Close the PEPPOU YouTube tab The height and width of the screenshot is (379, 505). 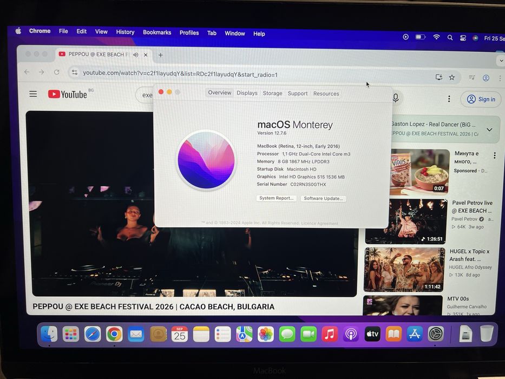tap(146, 55)
